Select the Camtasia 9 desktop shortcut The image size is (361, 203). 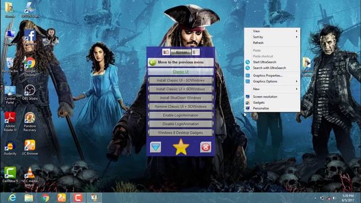(10, 174)
